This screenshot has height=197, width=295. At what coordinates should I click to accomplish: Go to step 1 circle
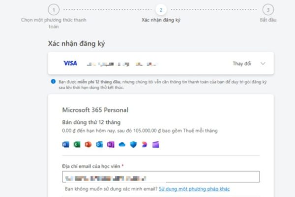click(x=54, y=10)
